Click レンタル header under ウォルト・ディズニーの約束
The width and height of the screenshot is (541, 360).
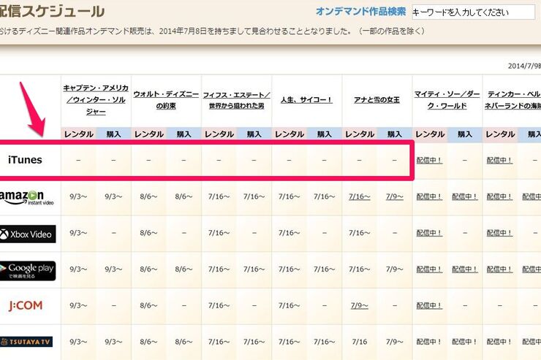148,134
